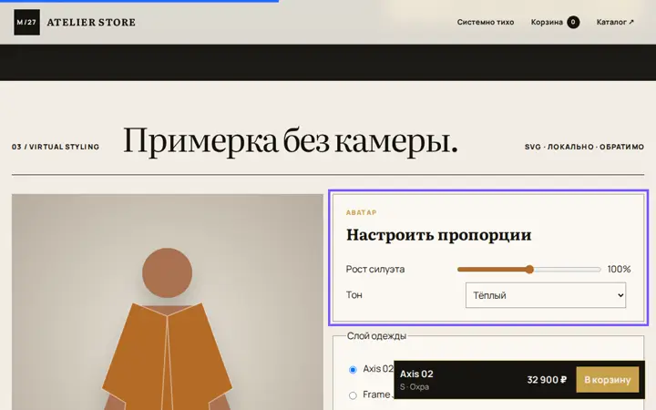Open the Тон dropdown set to Тёплый
The width and height of the screenshot is (656, 410).
(546, 295)
